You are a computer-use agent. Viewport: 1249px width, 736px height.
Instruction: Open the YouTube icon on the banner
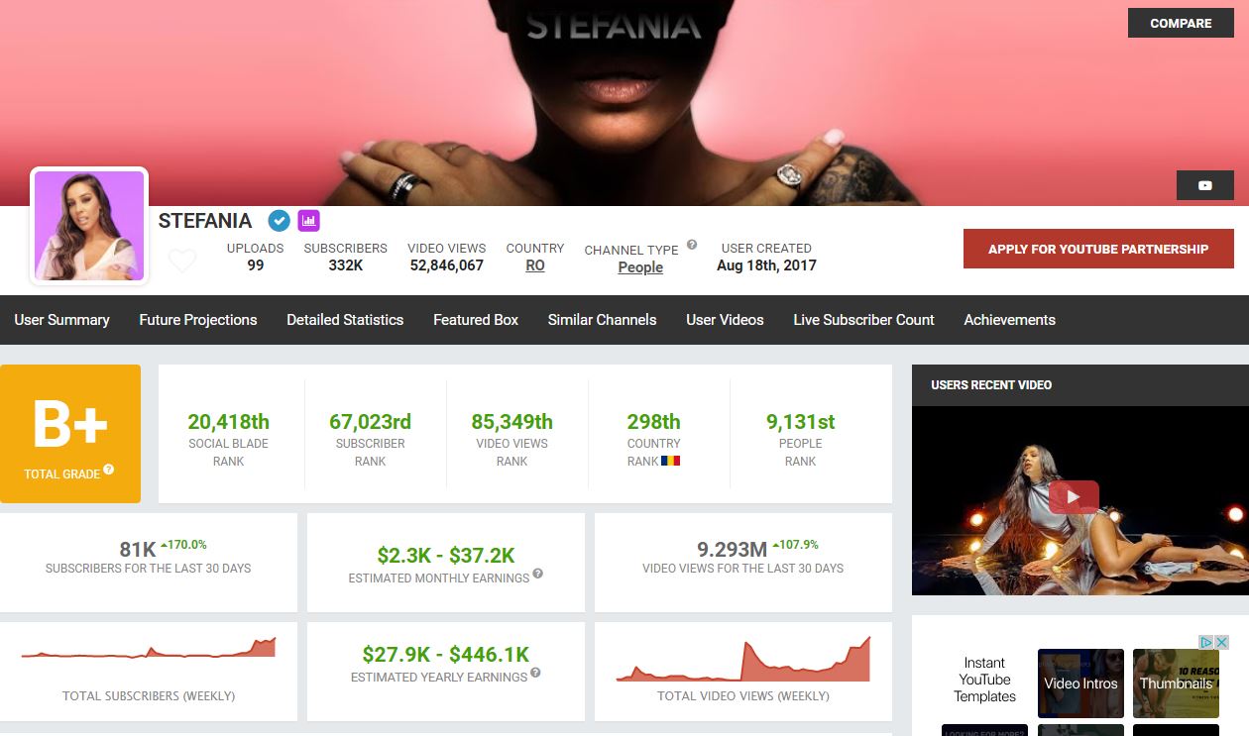pyautogui.click(x=1204, y=185)
